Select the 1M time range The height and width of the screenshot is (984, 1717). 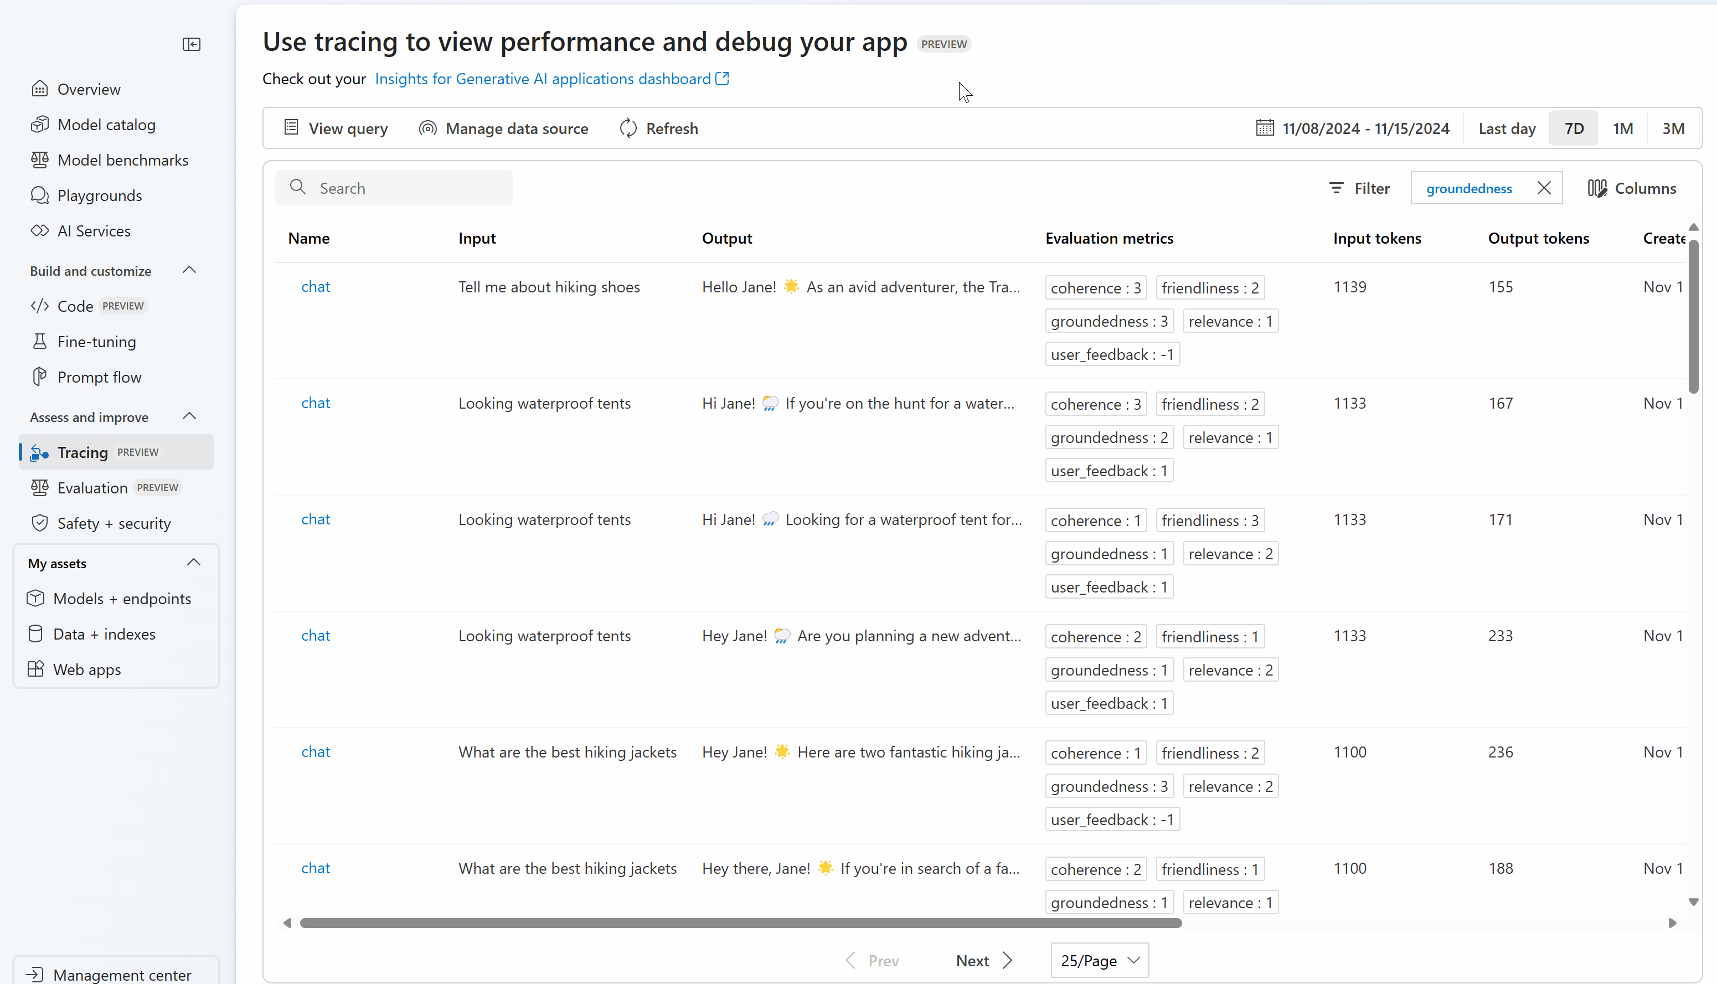(x=1622, y=128)
